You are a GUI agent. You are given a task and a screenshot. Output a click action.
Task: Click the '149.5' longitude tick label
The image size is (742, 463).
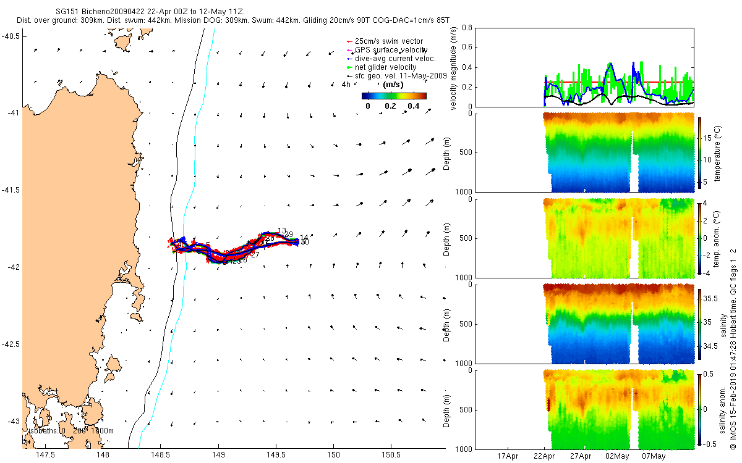(x=276, y=455)
